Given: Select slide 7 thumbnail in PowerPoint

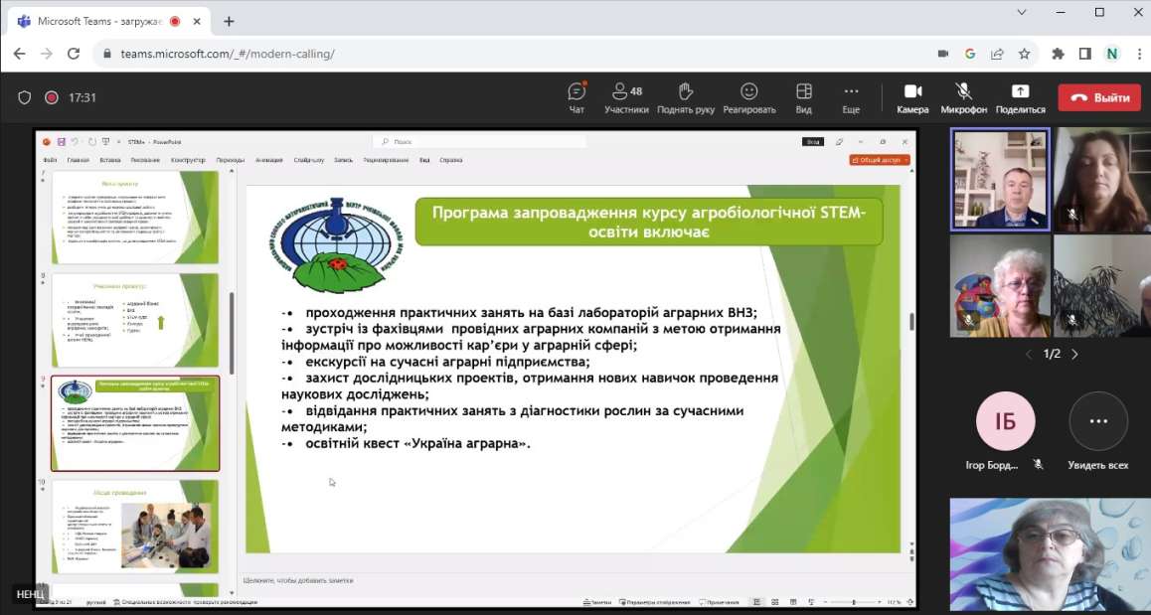Looking at the screenshot, I should click(135, 218).
